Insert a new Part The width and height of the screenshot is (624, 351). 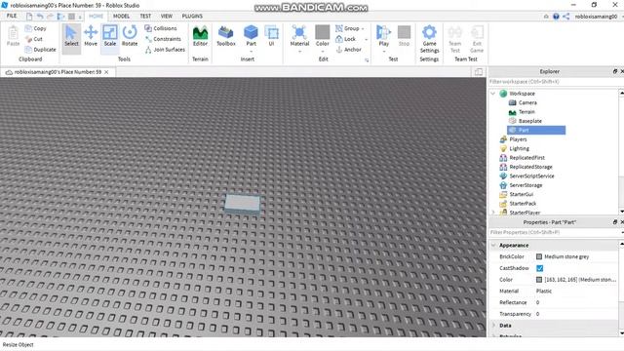[251, 35]
